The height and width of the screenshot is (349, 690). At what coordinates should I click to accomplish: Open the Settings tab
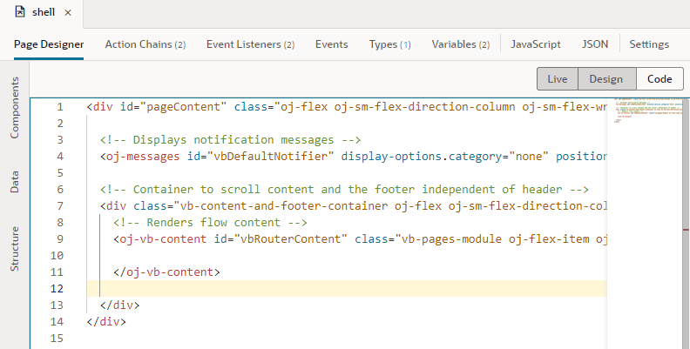pos(649,44)
